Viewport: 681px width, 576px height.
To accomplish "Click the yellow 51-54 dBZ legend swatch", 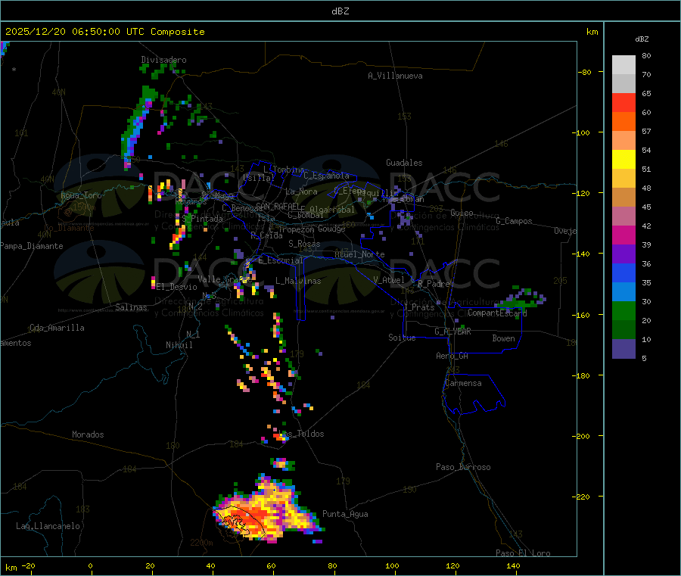I will tap(623, 160).
